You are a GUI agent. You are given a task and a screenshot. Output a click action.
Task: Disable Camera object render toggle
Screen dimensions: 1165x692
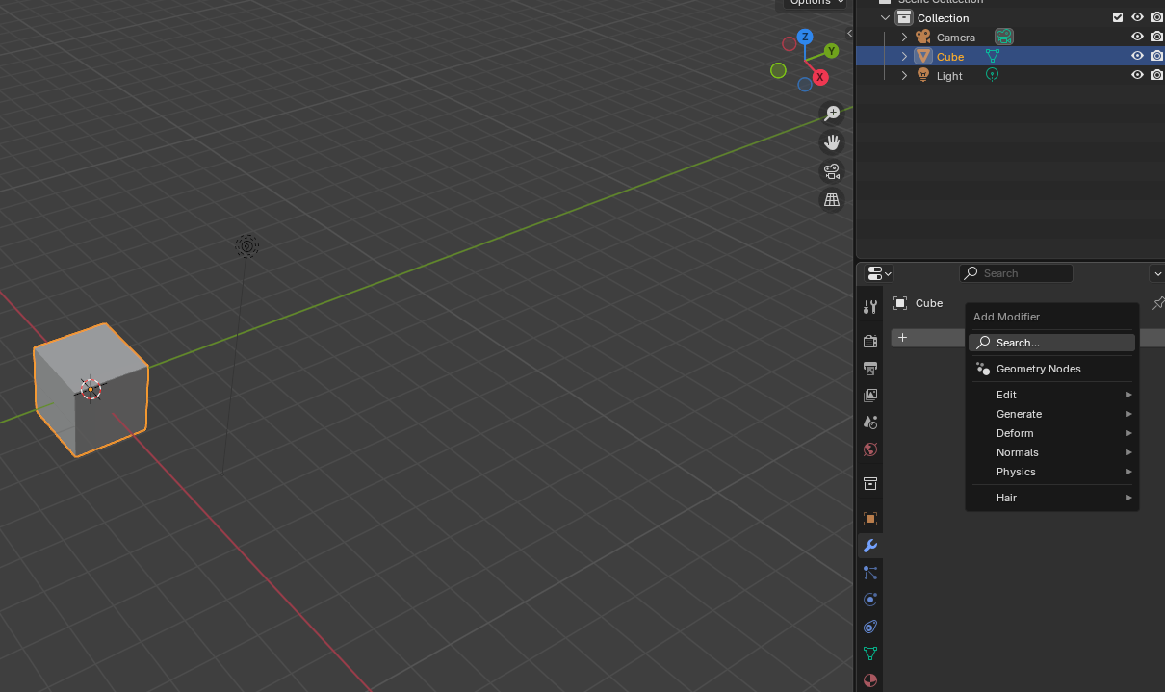coord(1156,37)
